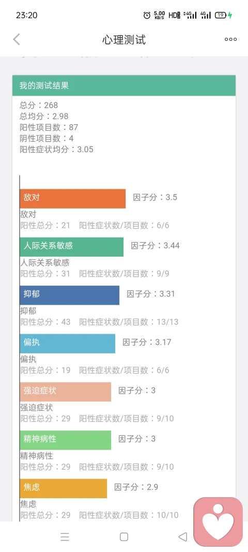Select the yellow 焦虑 bar
The width and height of the screenshot is (248, 552).
tap(63, 488)
